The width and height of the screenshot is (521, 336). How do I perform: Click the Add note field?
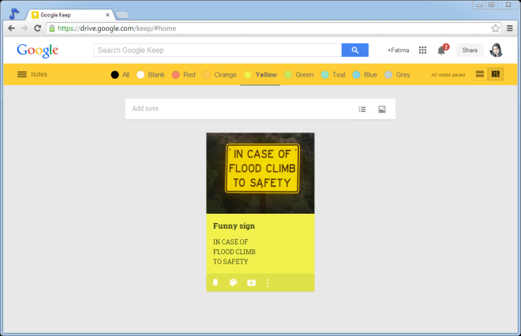[237, 109]
